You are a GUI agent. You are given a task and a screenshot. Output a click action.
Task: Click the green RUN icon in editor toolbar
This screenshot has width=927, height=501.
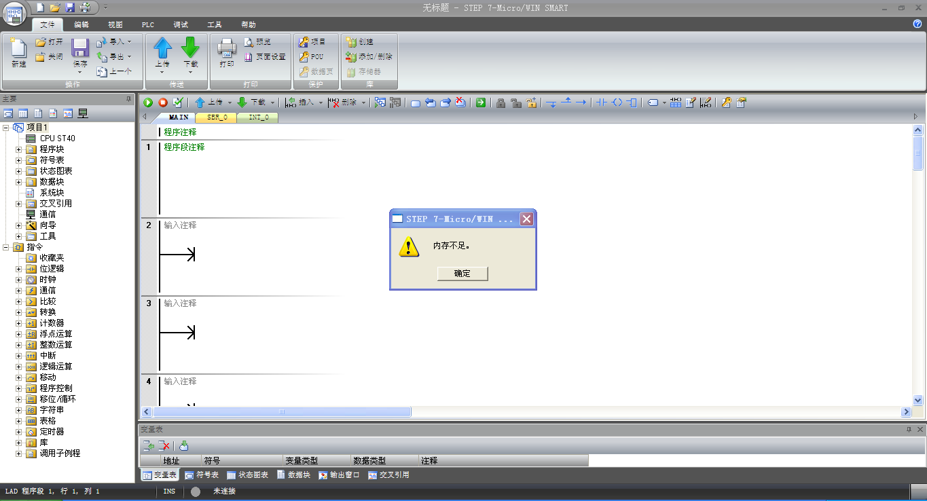click(x=148, y=103)
